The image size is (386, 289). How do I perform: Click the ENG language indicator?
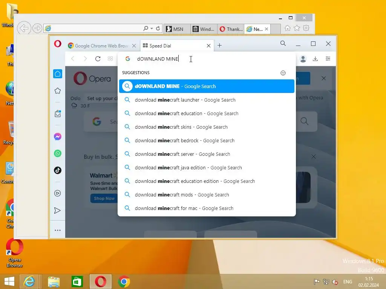[x=348, y=282]
